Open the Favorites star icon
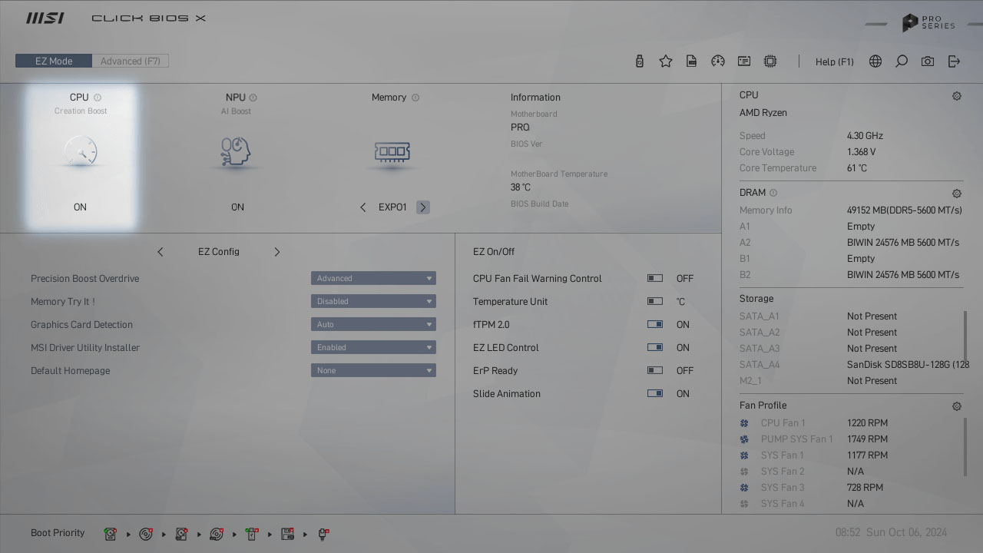This screenshot has width=983, height=553. pyautogui.click(x=666, y=61)
